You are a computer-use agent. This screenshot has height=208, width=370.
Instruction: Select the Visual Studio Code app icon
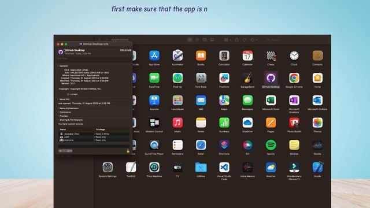tap(224, 168)
